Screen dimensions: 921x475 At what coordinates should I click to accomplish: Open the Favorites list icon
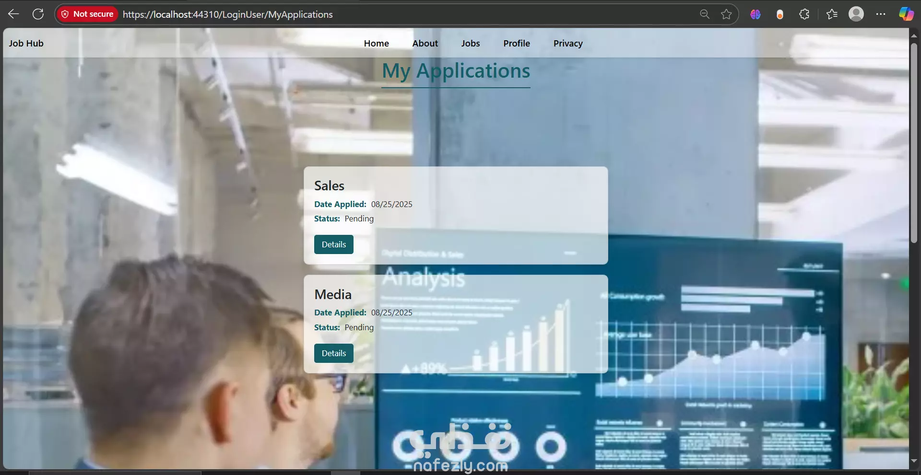point(832,14)
